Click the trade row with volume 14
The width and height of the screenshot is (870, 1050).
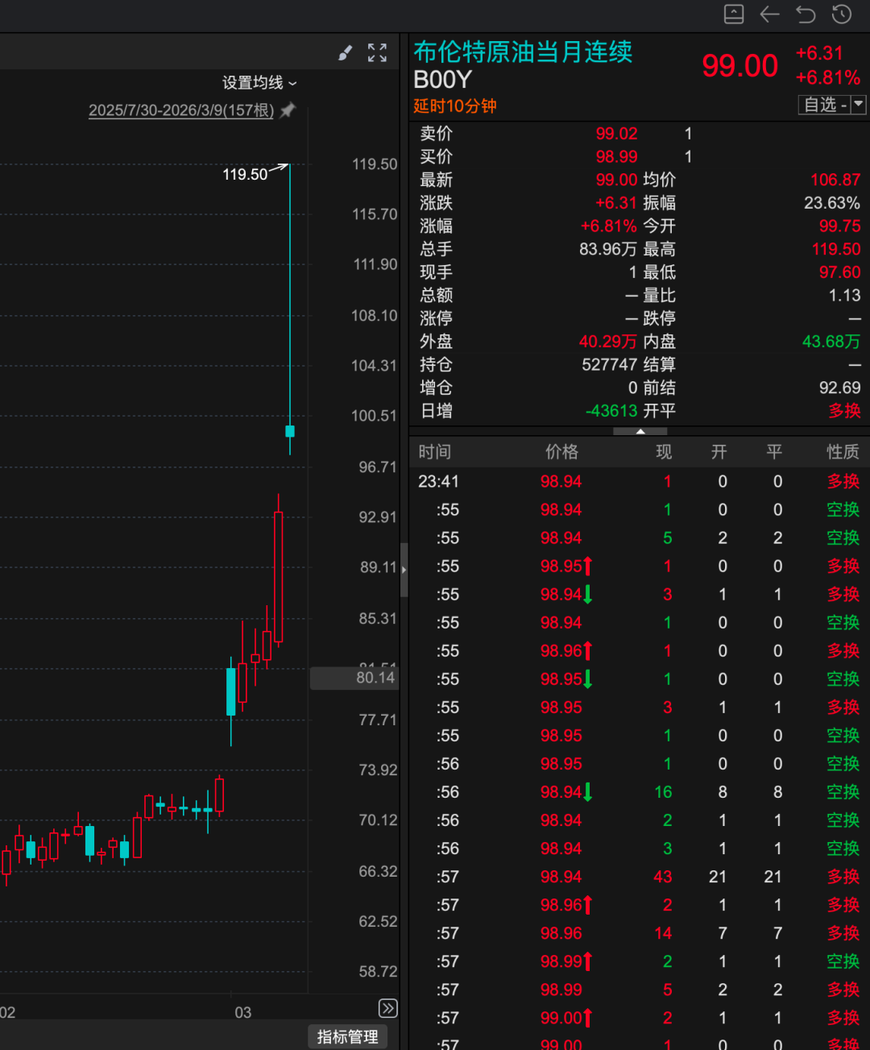click(640, 933)
